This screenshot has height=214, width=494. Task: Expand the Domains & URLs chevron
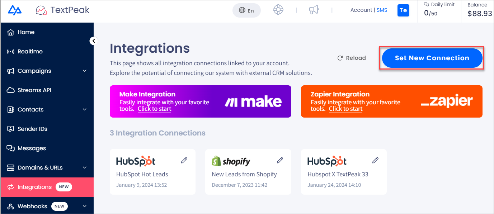[85, 168]
